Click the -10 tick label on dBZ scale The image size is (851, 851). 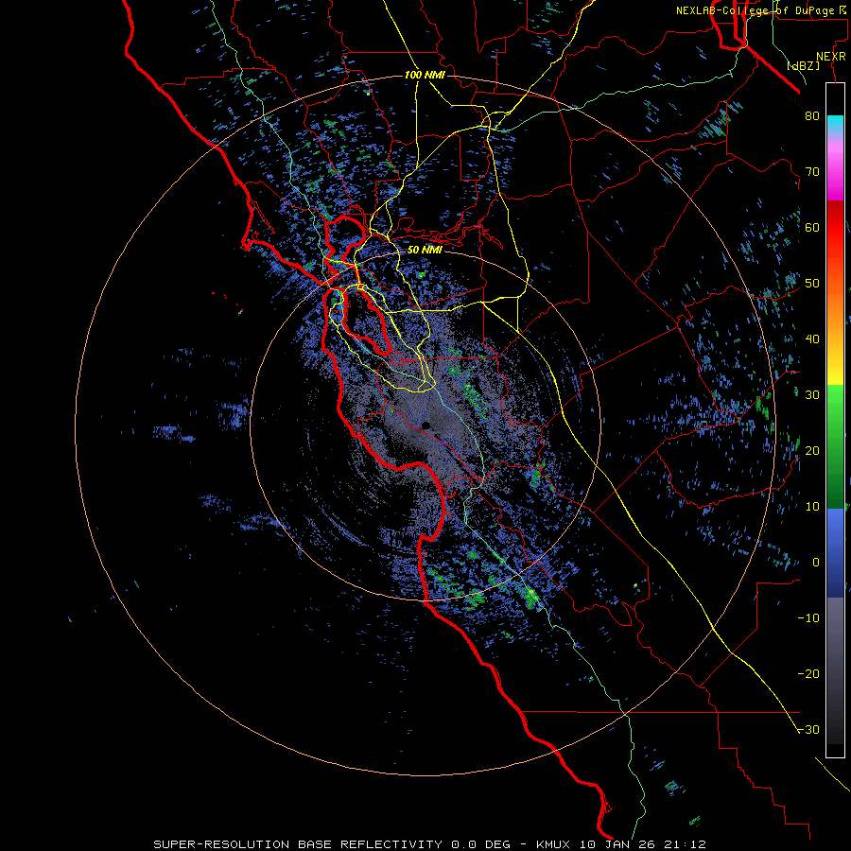tap(808, 618)
